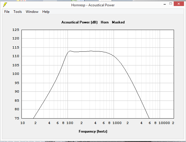Open the File menu
Image resolution: width=186 pixels, height=142 pixels.
click(7, 12)
